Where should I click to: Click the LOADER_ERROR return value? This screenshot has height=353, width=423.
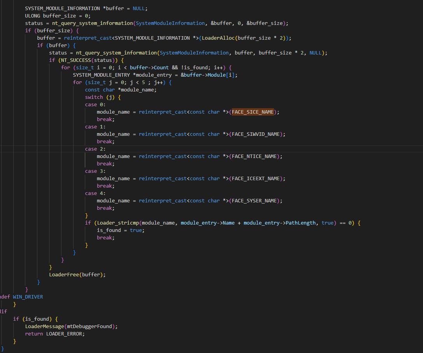[x=65, y=334]
